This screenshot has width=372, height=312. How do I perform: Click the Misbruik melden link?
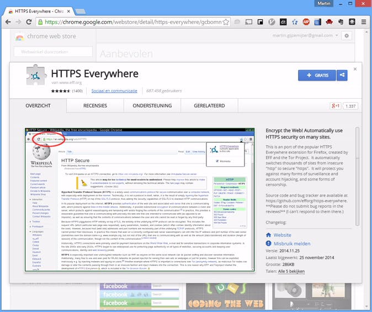click(292, 244)
